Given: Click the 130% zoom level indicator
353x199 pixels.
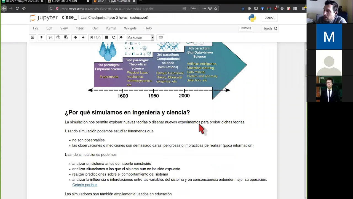Looking at the screenshot, I should [193, 9].
